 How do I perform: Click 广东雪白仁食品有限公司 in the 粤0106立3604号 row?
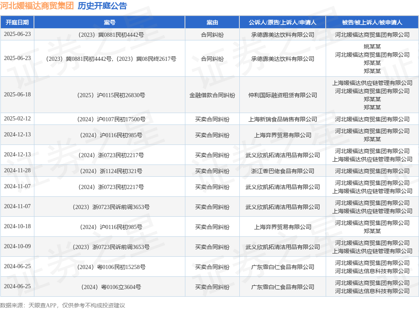pos(283,287)
